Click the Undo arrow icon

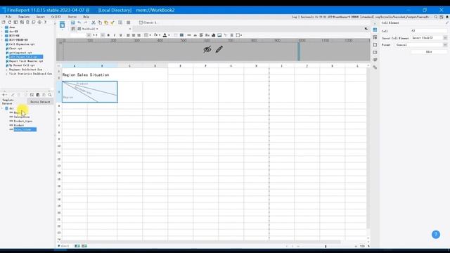tap(79, 22)
